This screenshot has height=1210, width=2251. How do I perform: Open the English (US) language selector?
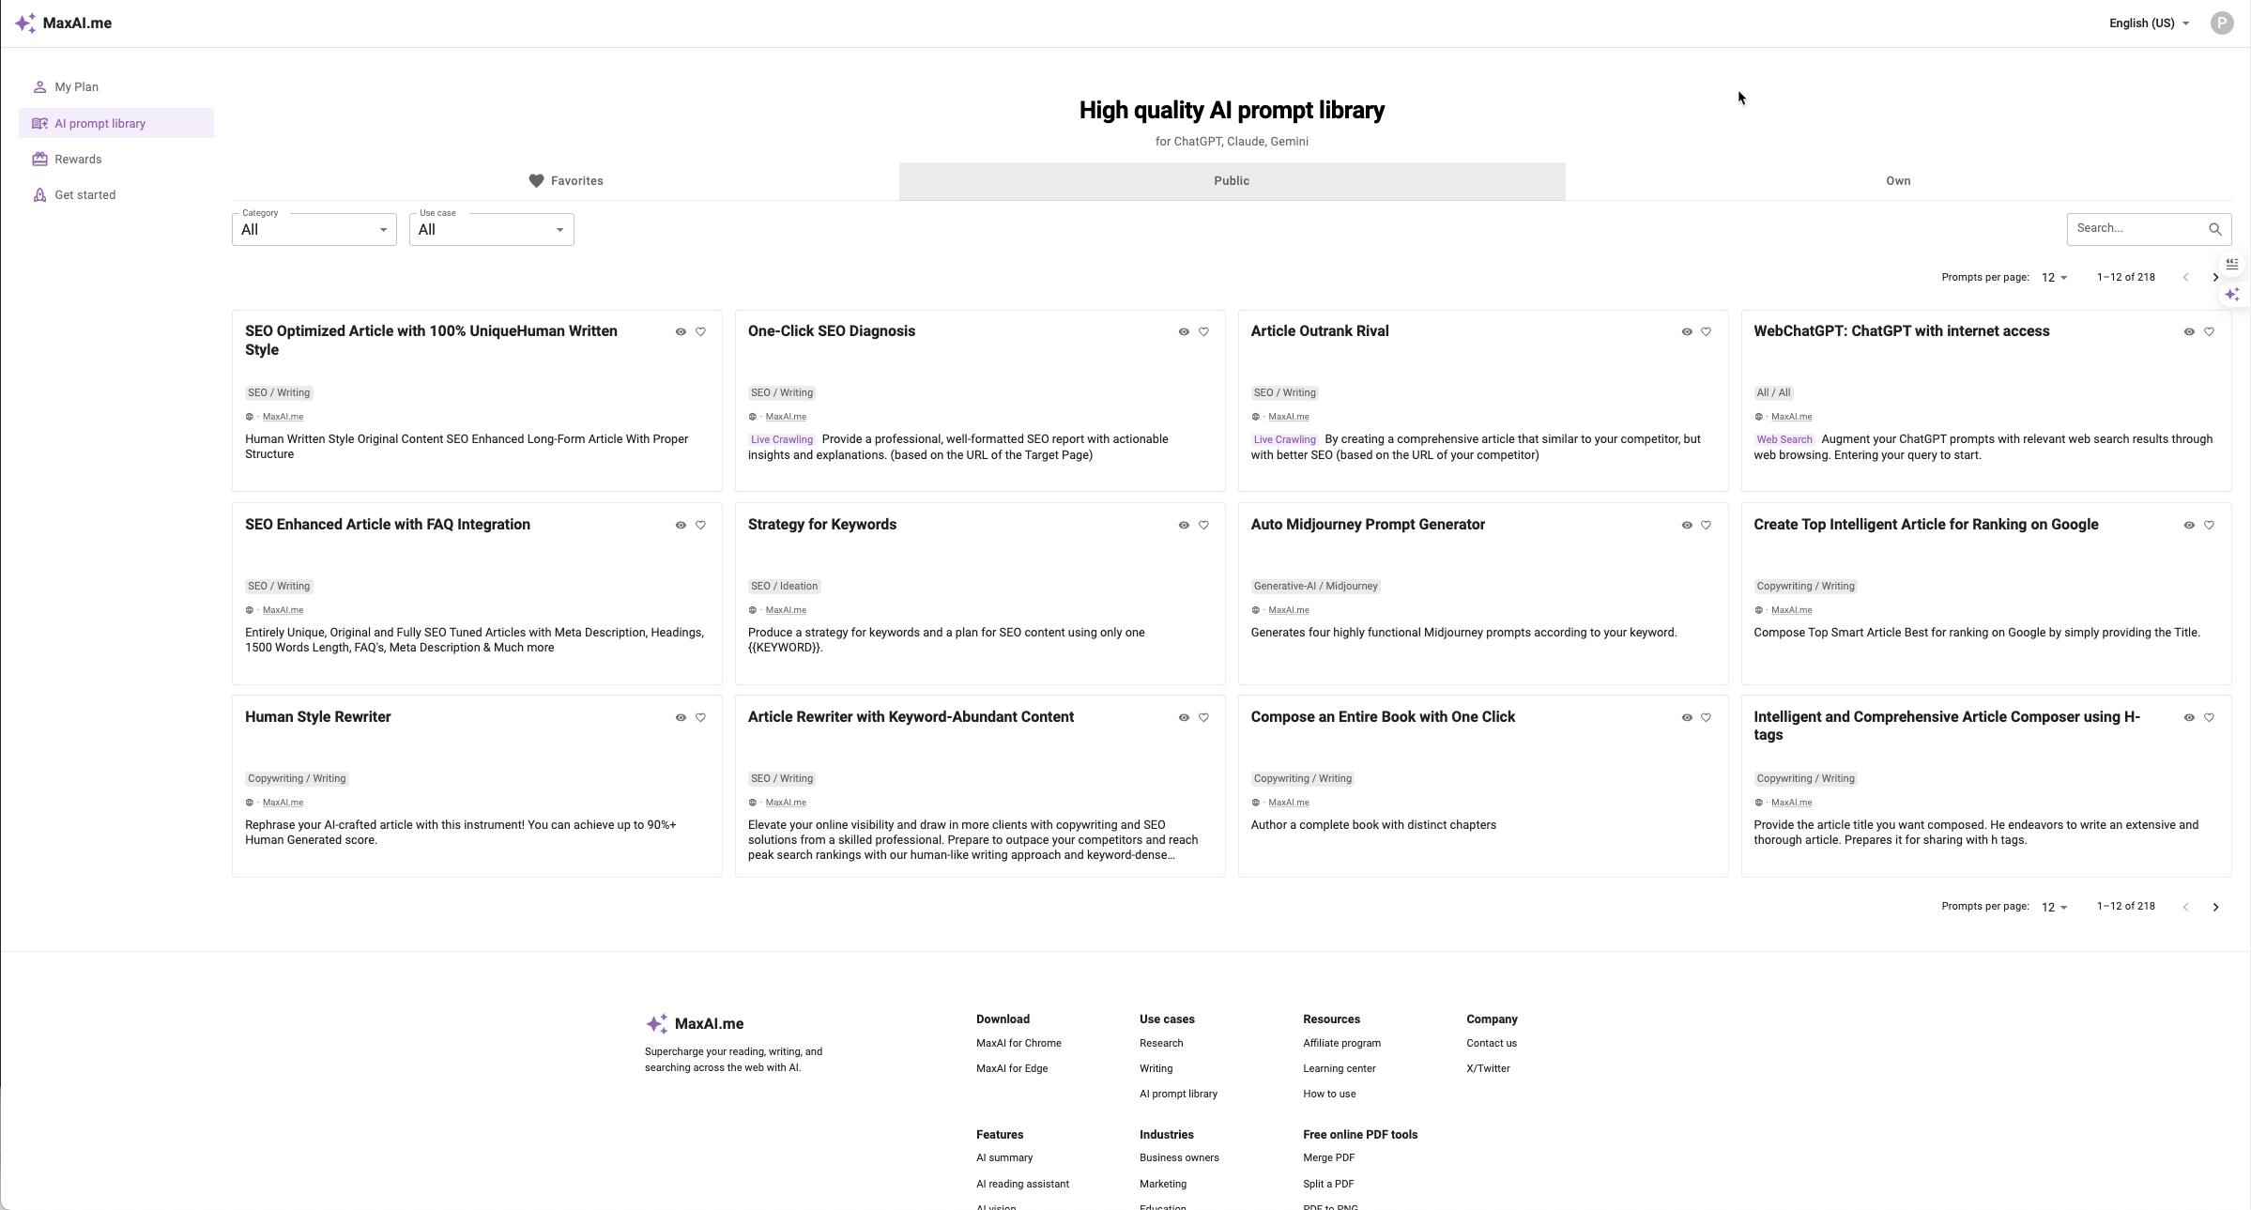click(2148, 23)
